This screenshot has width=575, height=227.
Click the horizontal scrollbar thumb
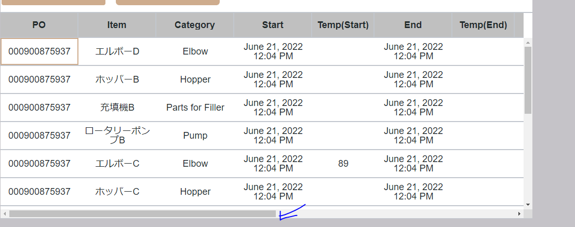click(x=142, y=213)
